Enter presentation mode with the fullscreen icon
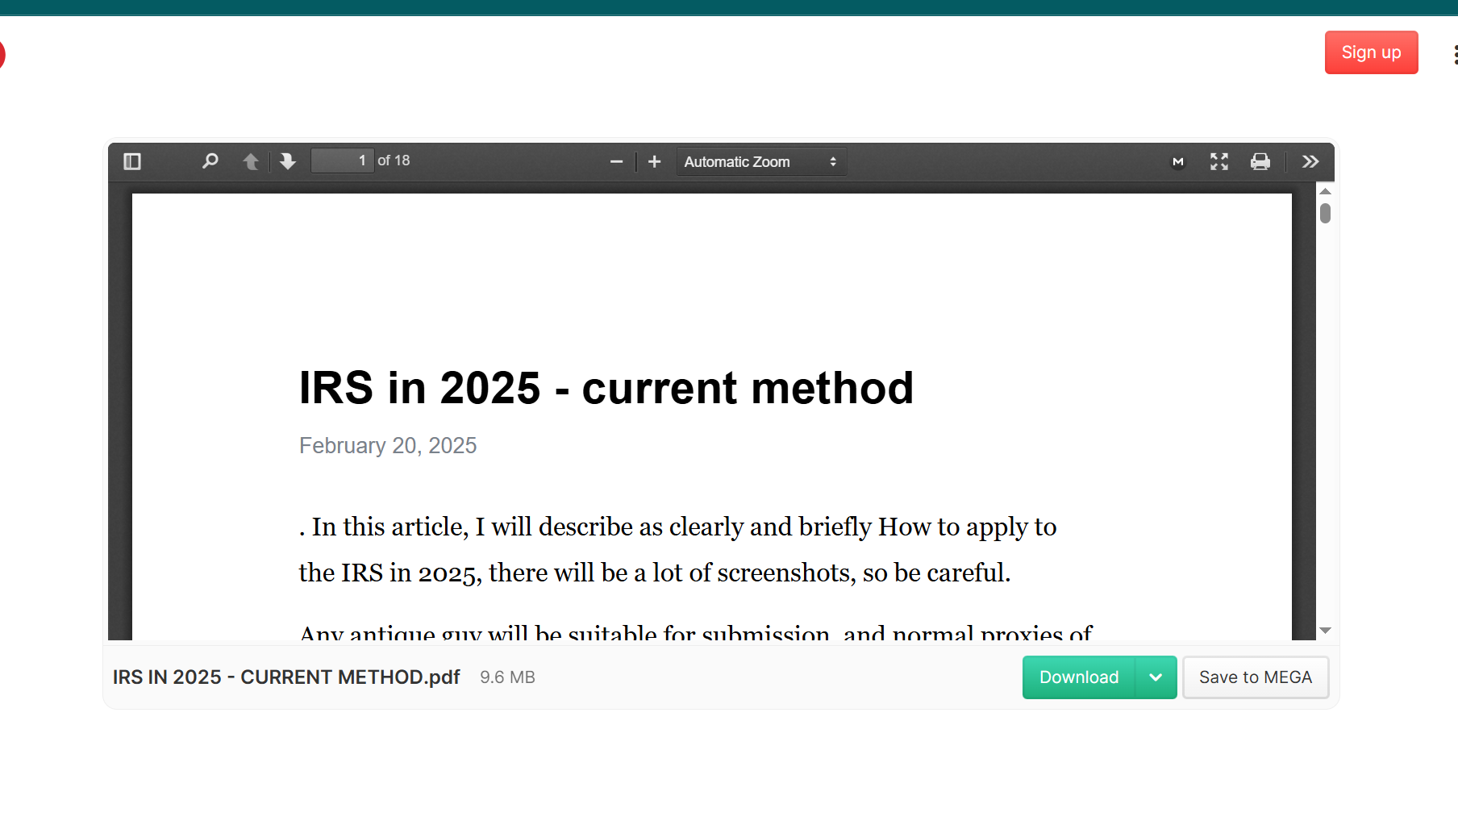Viewport: 1458px width, 829px height. [1219, 161]
